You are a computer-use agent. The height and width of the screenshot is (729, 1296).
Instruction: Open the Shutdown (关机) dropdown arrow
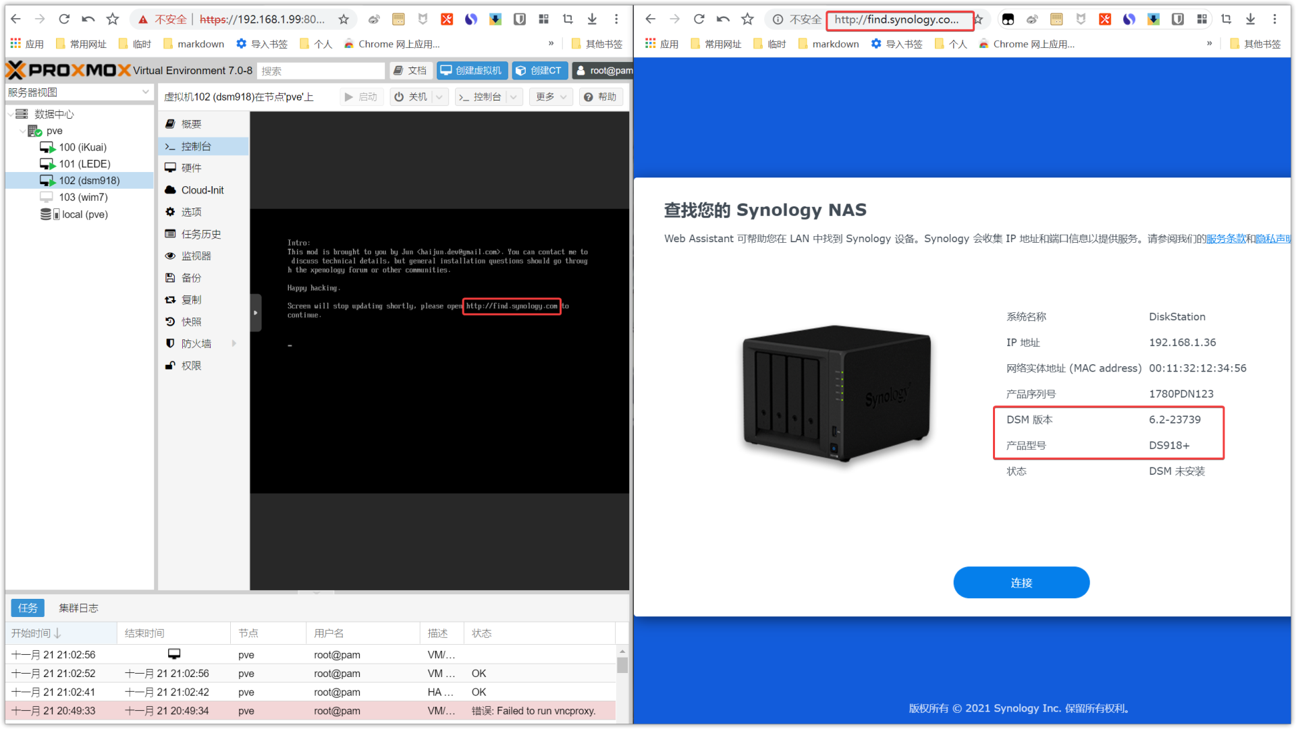pos(439,97)
